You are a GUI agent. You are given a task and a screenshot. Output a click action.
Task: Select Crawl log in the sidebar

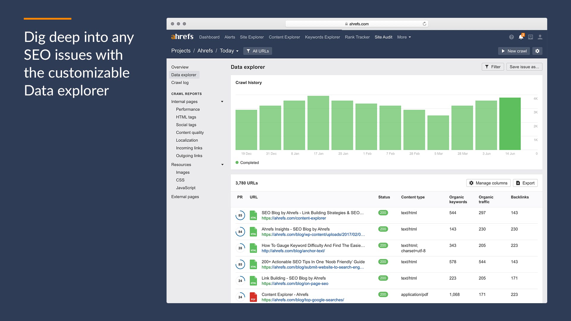click(180, 83)
